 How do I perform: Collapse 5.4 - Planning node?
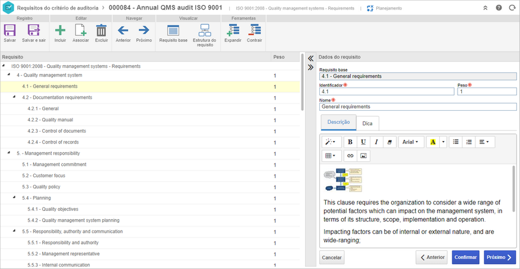tap(14, 197)
